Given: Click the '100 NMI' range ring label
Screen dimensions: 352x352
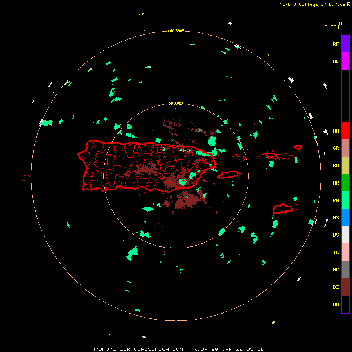Looking at the screenshot, I should coord(176,31).
